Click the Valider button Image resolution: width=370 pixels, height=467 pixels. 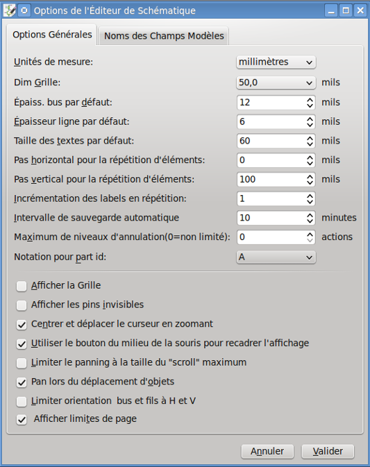point(328,452)
